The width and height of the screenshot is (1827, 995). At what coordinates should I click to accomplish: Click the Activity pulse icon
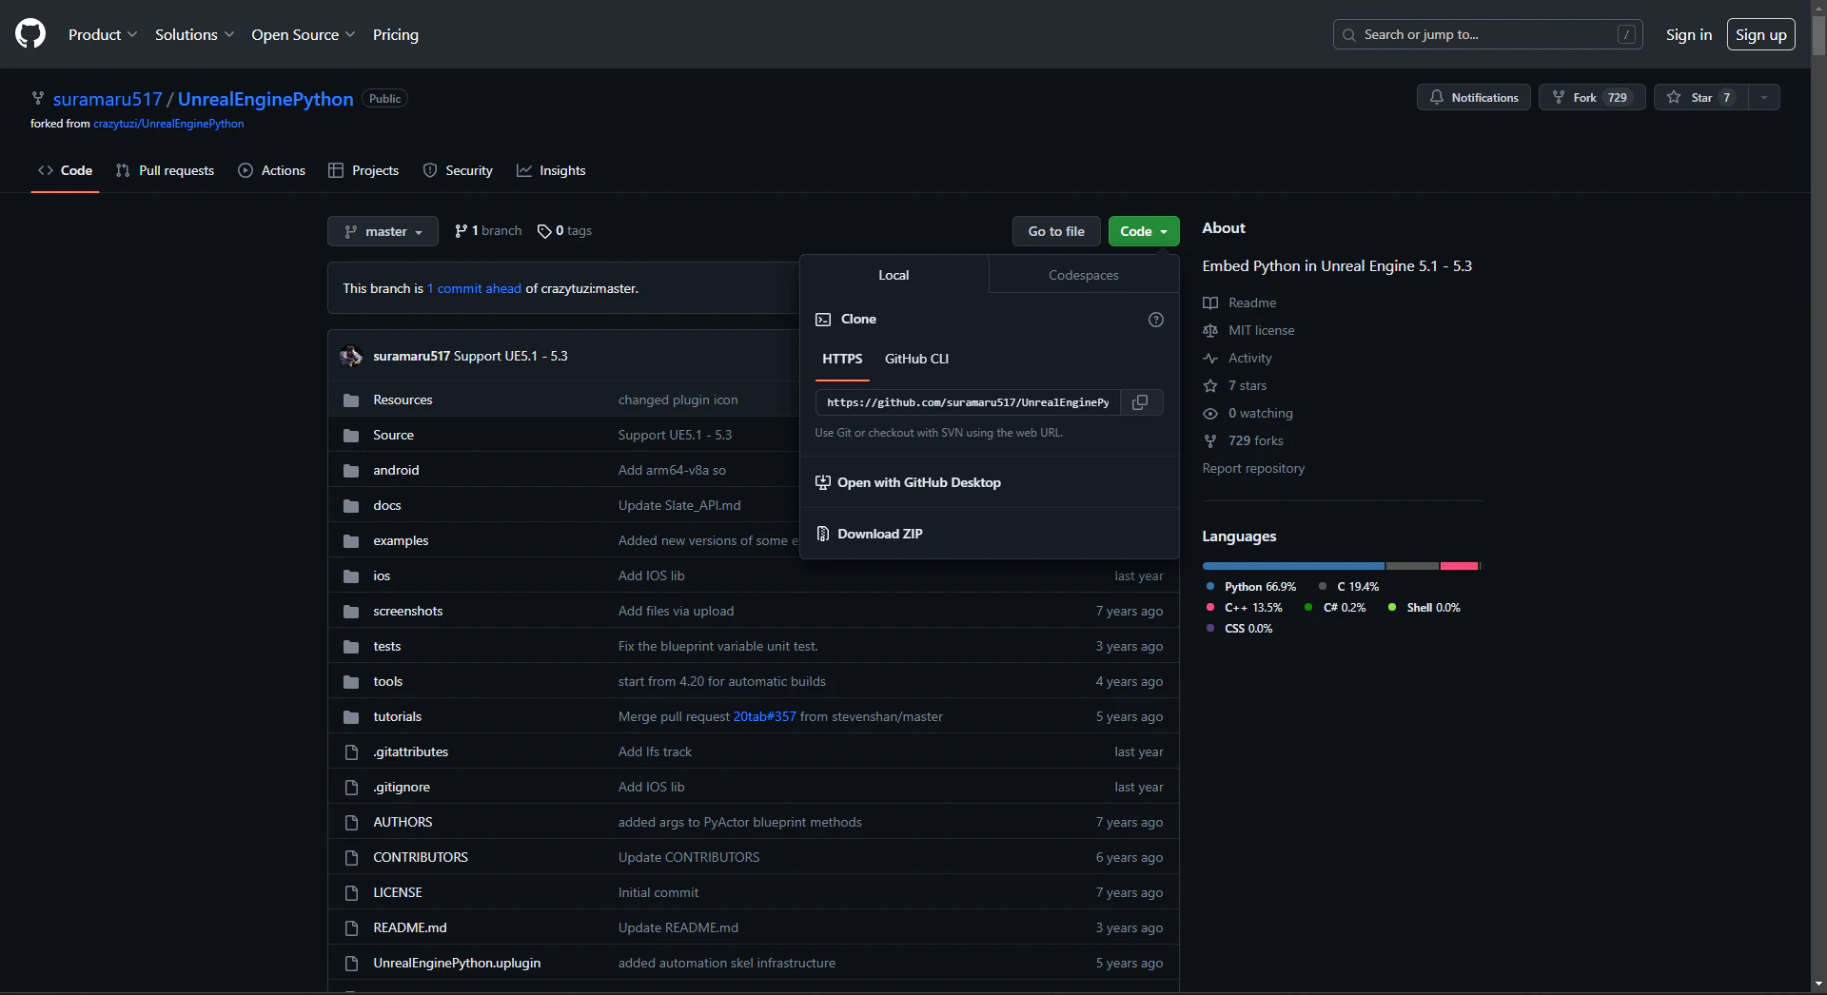click(x=1210, y=359)
